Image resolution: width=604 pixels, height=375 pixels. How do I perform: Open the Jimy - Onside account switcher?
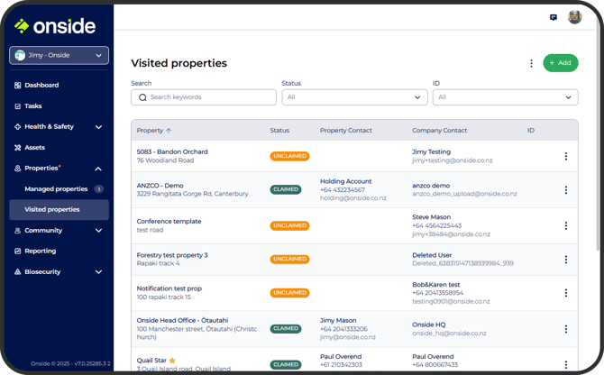tap(60, 55)
